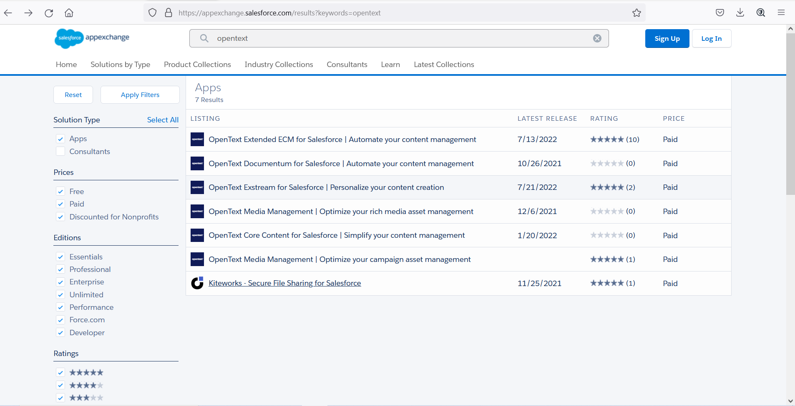Click the search extension icon in the toolbar
This screenshot has height=406, width=795.
click(761, 13)
